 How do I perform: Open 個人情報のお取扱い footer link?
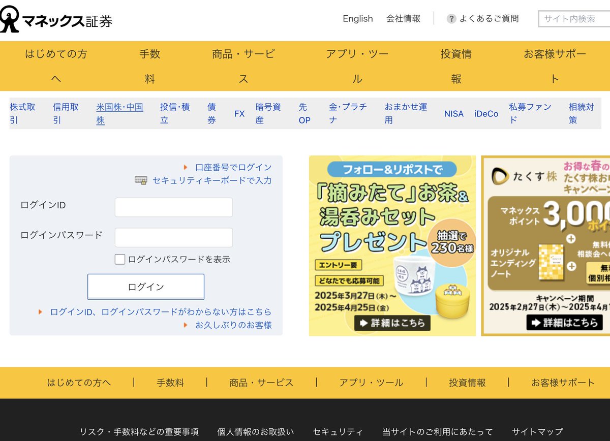coord(255,432)
